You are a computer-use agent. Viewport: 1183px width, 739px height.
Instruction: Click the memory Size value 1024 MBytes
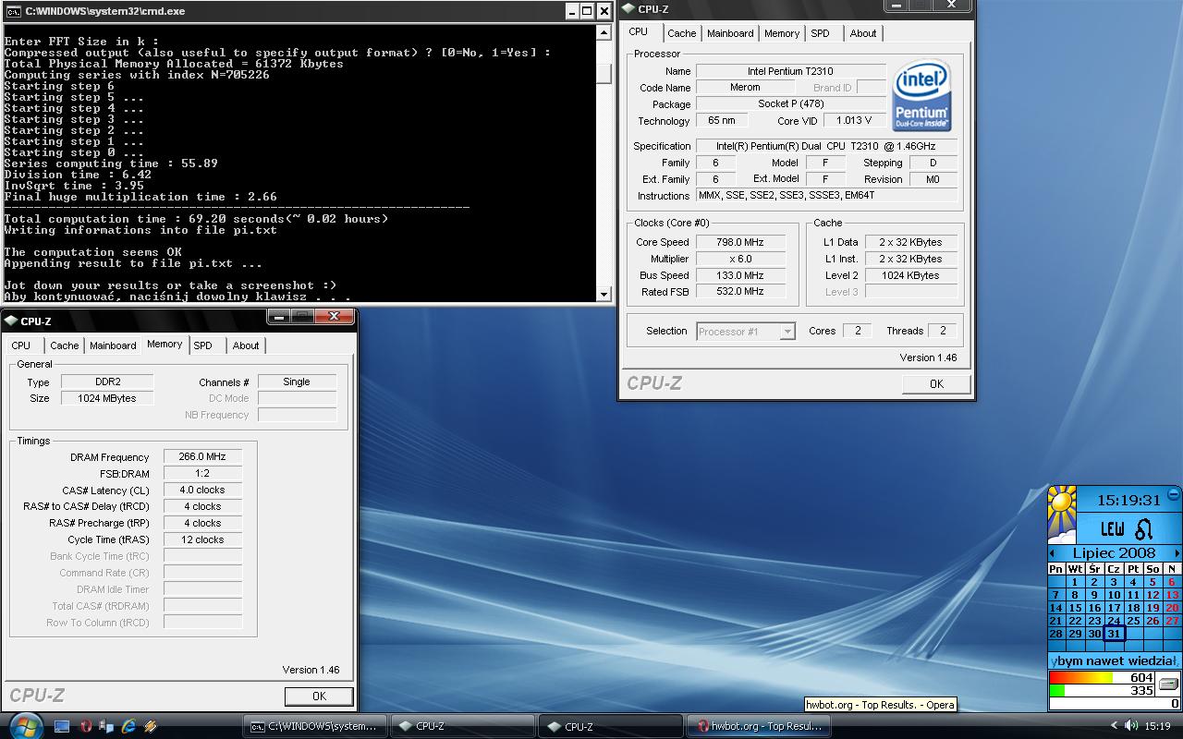[x=107, y=398]
